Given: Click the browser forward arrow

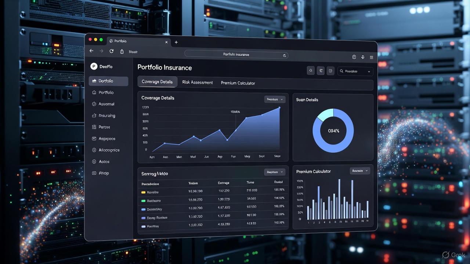Looking at the screenshot, I should tap(101, 51).
